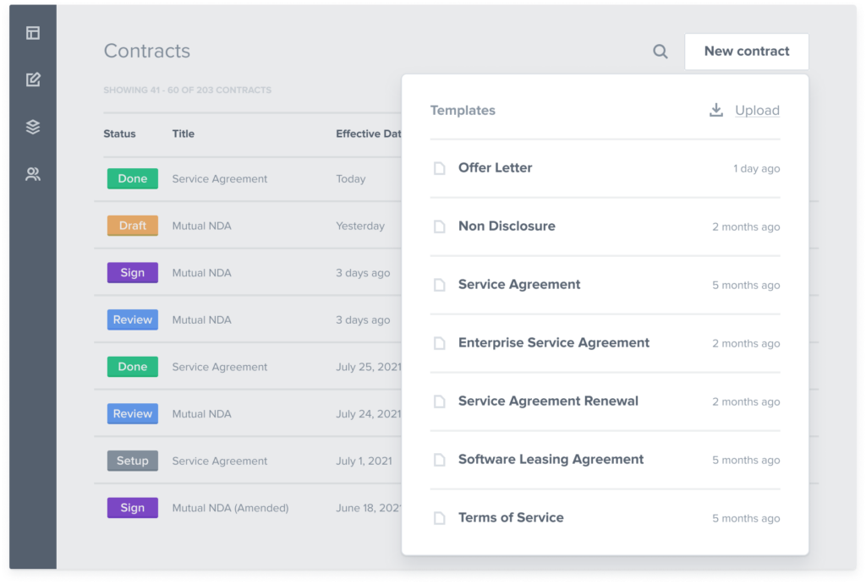Open the templates stack icon in the sidebar
Image resolution: width=866 pixels, height=584 pixels.
pyautogui.click(x=33, y=127)
